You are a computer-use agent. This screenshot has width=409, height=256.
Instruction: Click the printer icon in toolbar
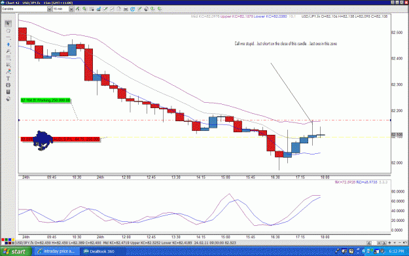(126, 9)
